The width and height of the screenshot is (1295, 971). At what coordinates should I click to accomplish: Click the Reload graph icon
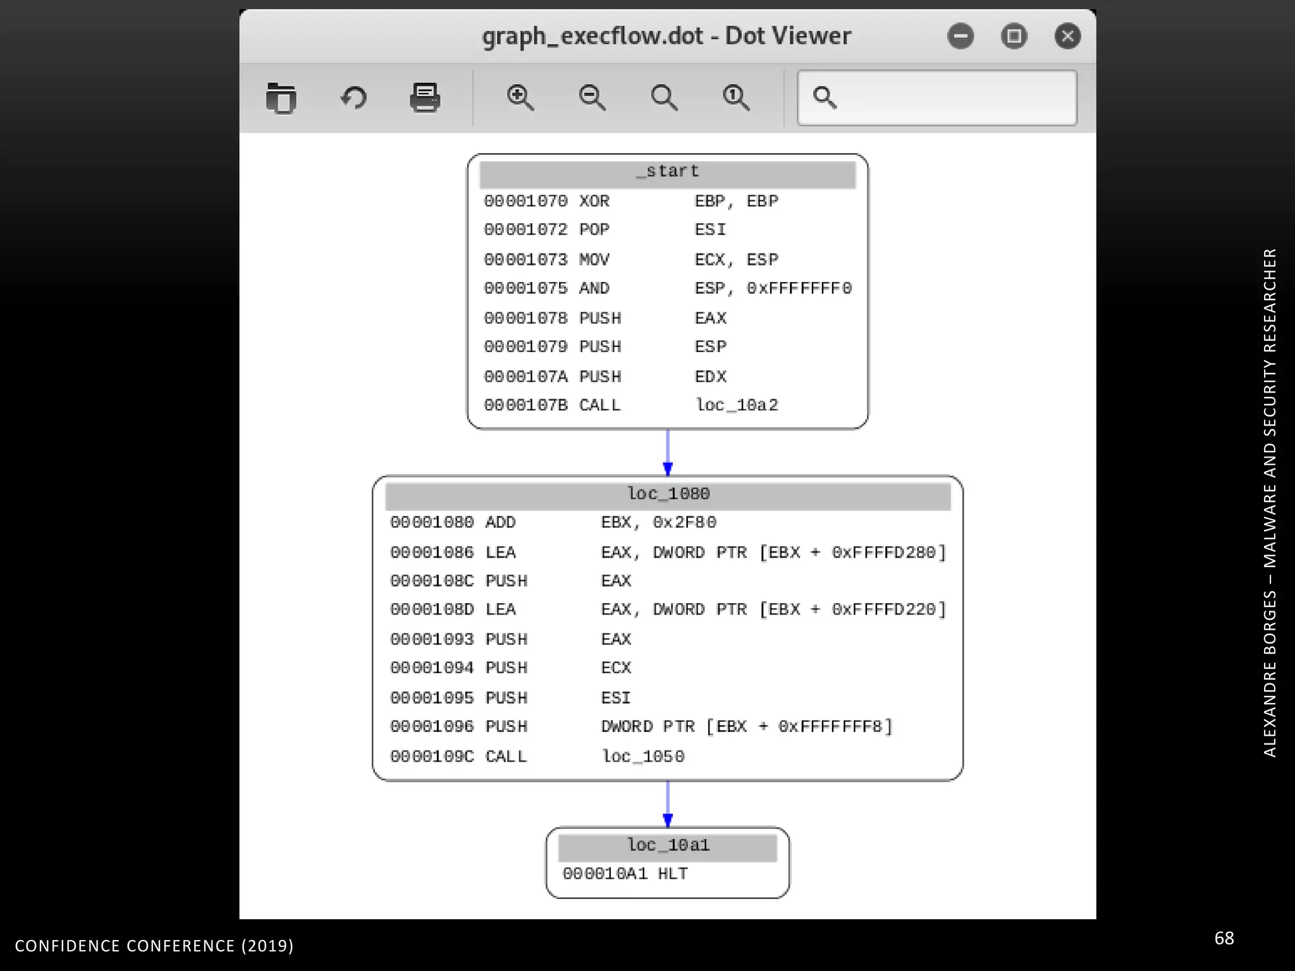pos(353,98)
